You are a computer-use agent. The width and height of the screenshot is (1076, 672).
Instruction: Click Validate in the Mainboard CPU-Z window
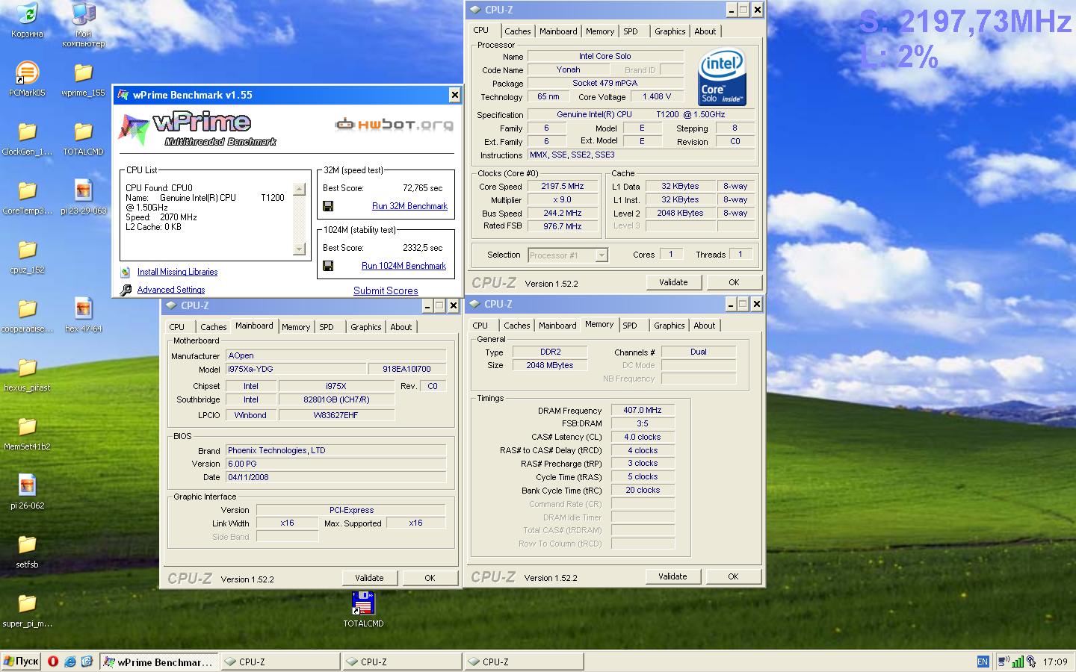pyautogui.click(x=369, y=578)
